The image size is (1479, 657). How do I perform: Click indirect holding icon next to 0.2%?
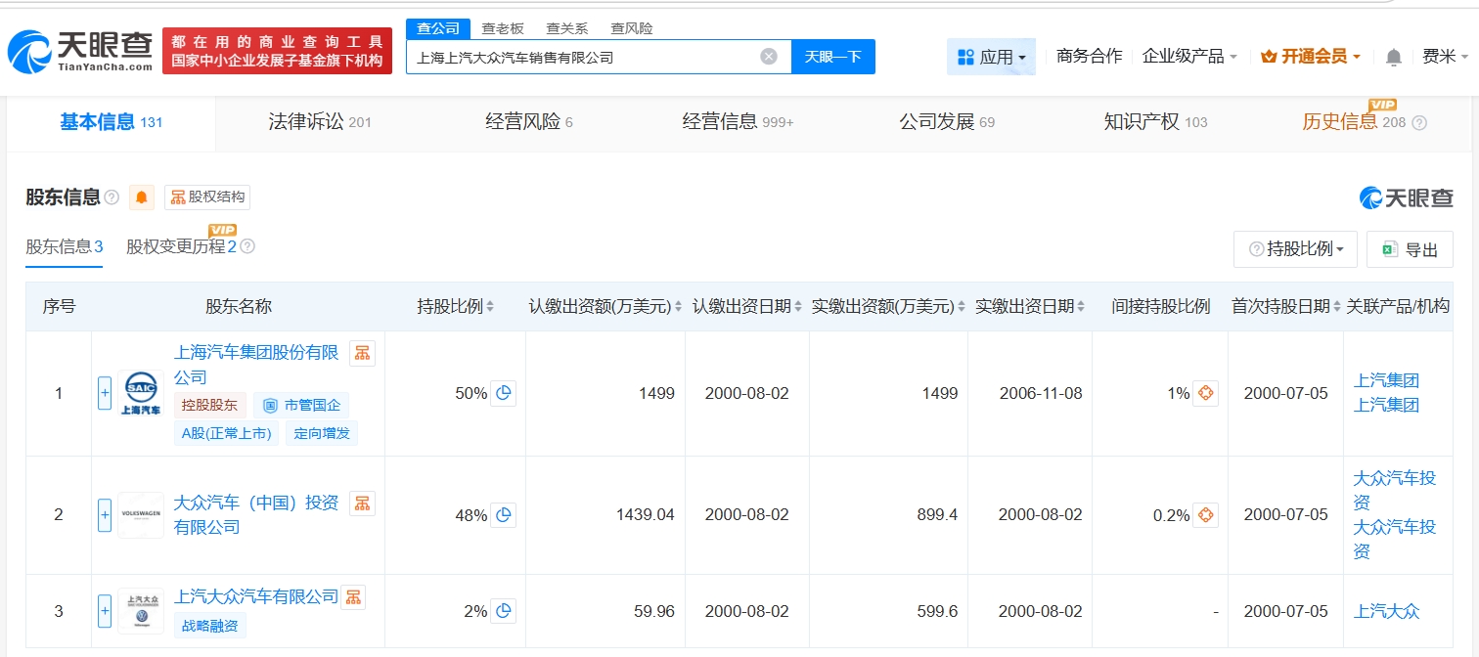click(1205, 514)
